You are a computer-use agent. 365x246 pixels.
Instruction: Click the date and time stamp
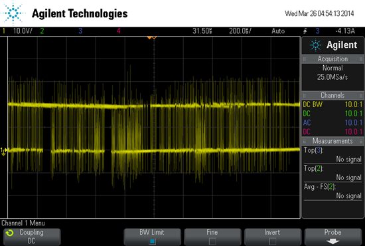(319, 13)
